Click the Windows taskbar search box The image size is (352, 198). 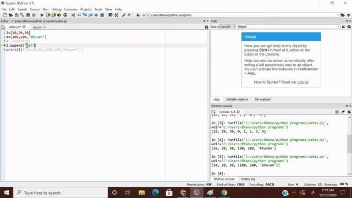click(61, 193)
